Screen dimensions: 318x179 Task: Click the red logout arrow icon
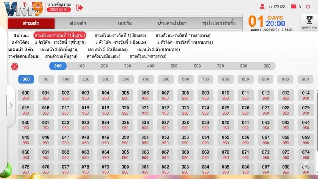coord(79,8)
